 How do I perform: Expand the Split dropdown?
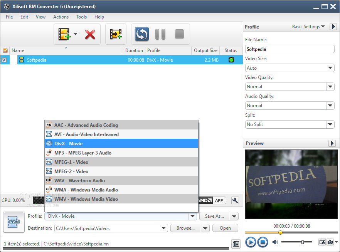point(330,124)
